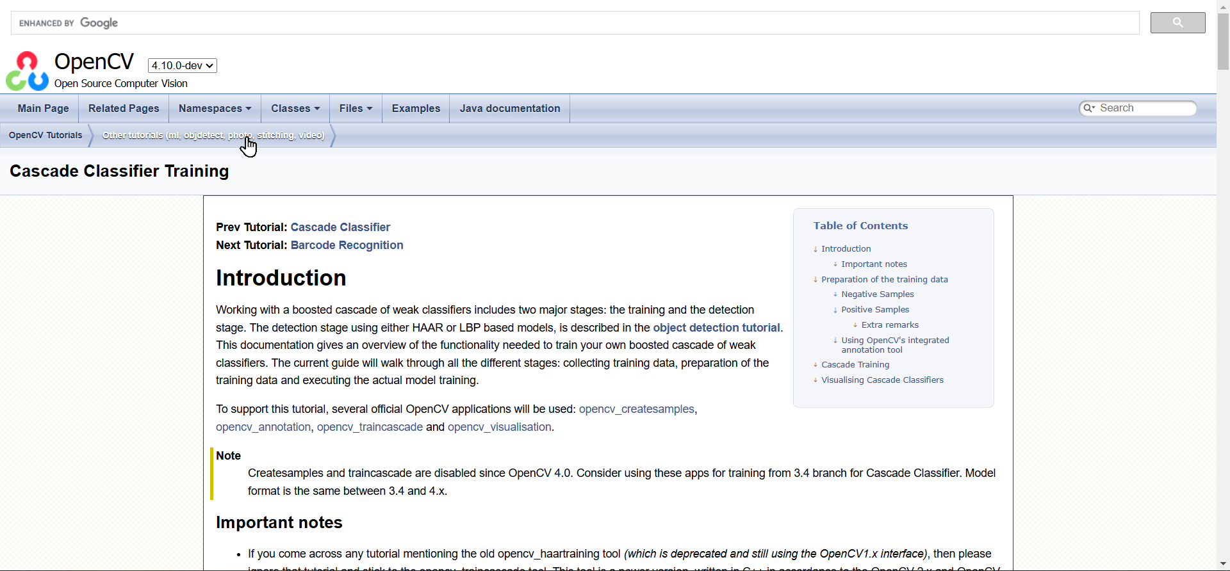The height and width of the screenshot is (571, 1230).
Task: Expand the Namespaces menu
Action: coord(215,109)
